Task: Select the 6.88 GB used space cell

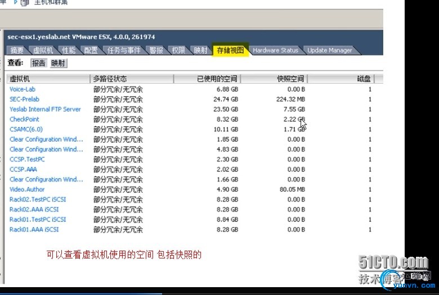Action: tap(227, 89)
